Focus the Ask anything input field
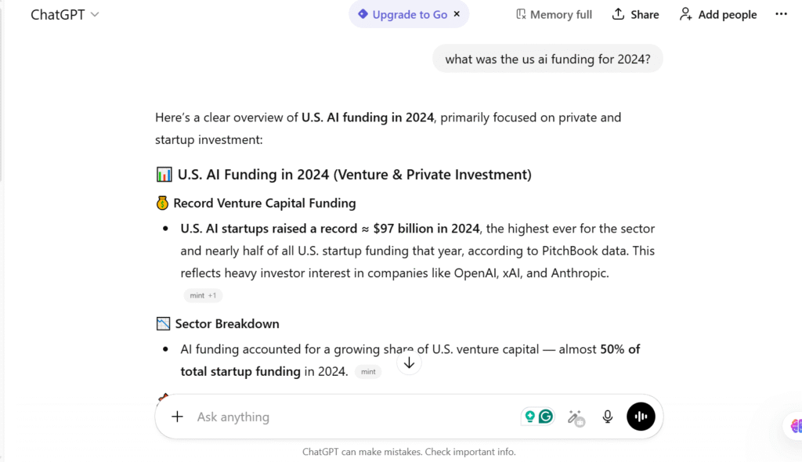The width and height of the screenshot is (802, 462). click(x=353, y=417)
